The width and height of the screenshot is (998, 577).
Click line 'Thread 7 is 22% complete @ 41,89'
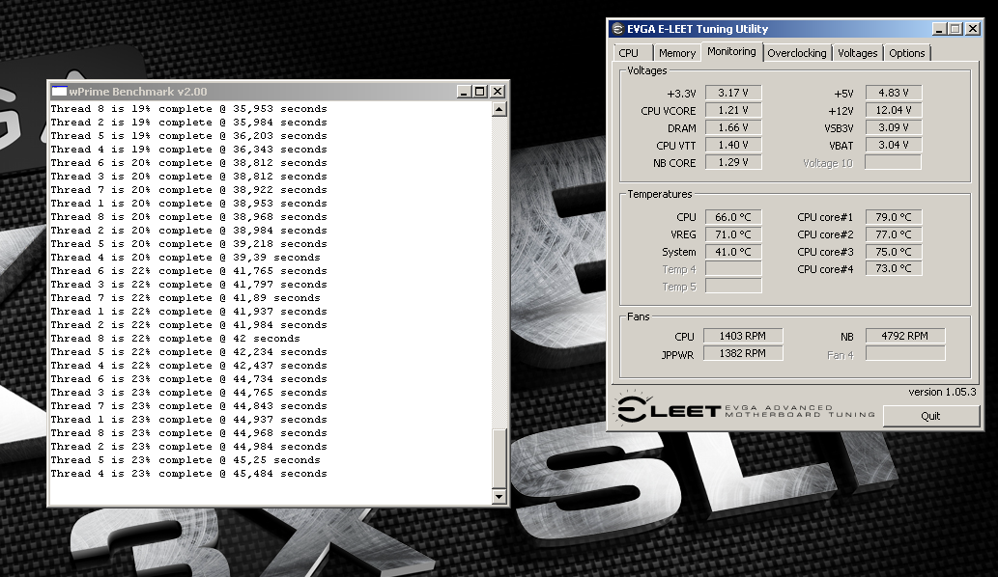point(185,298)
